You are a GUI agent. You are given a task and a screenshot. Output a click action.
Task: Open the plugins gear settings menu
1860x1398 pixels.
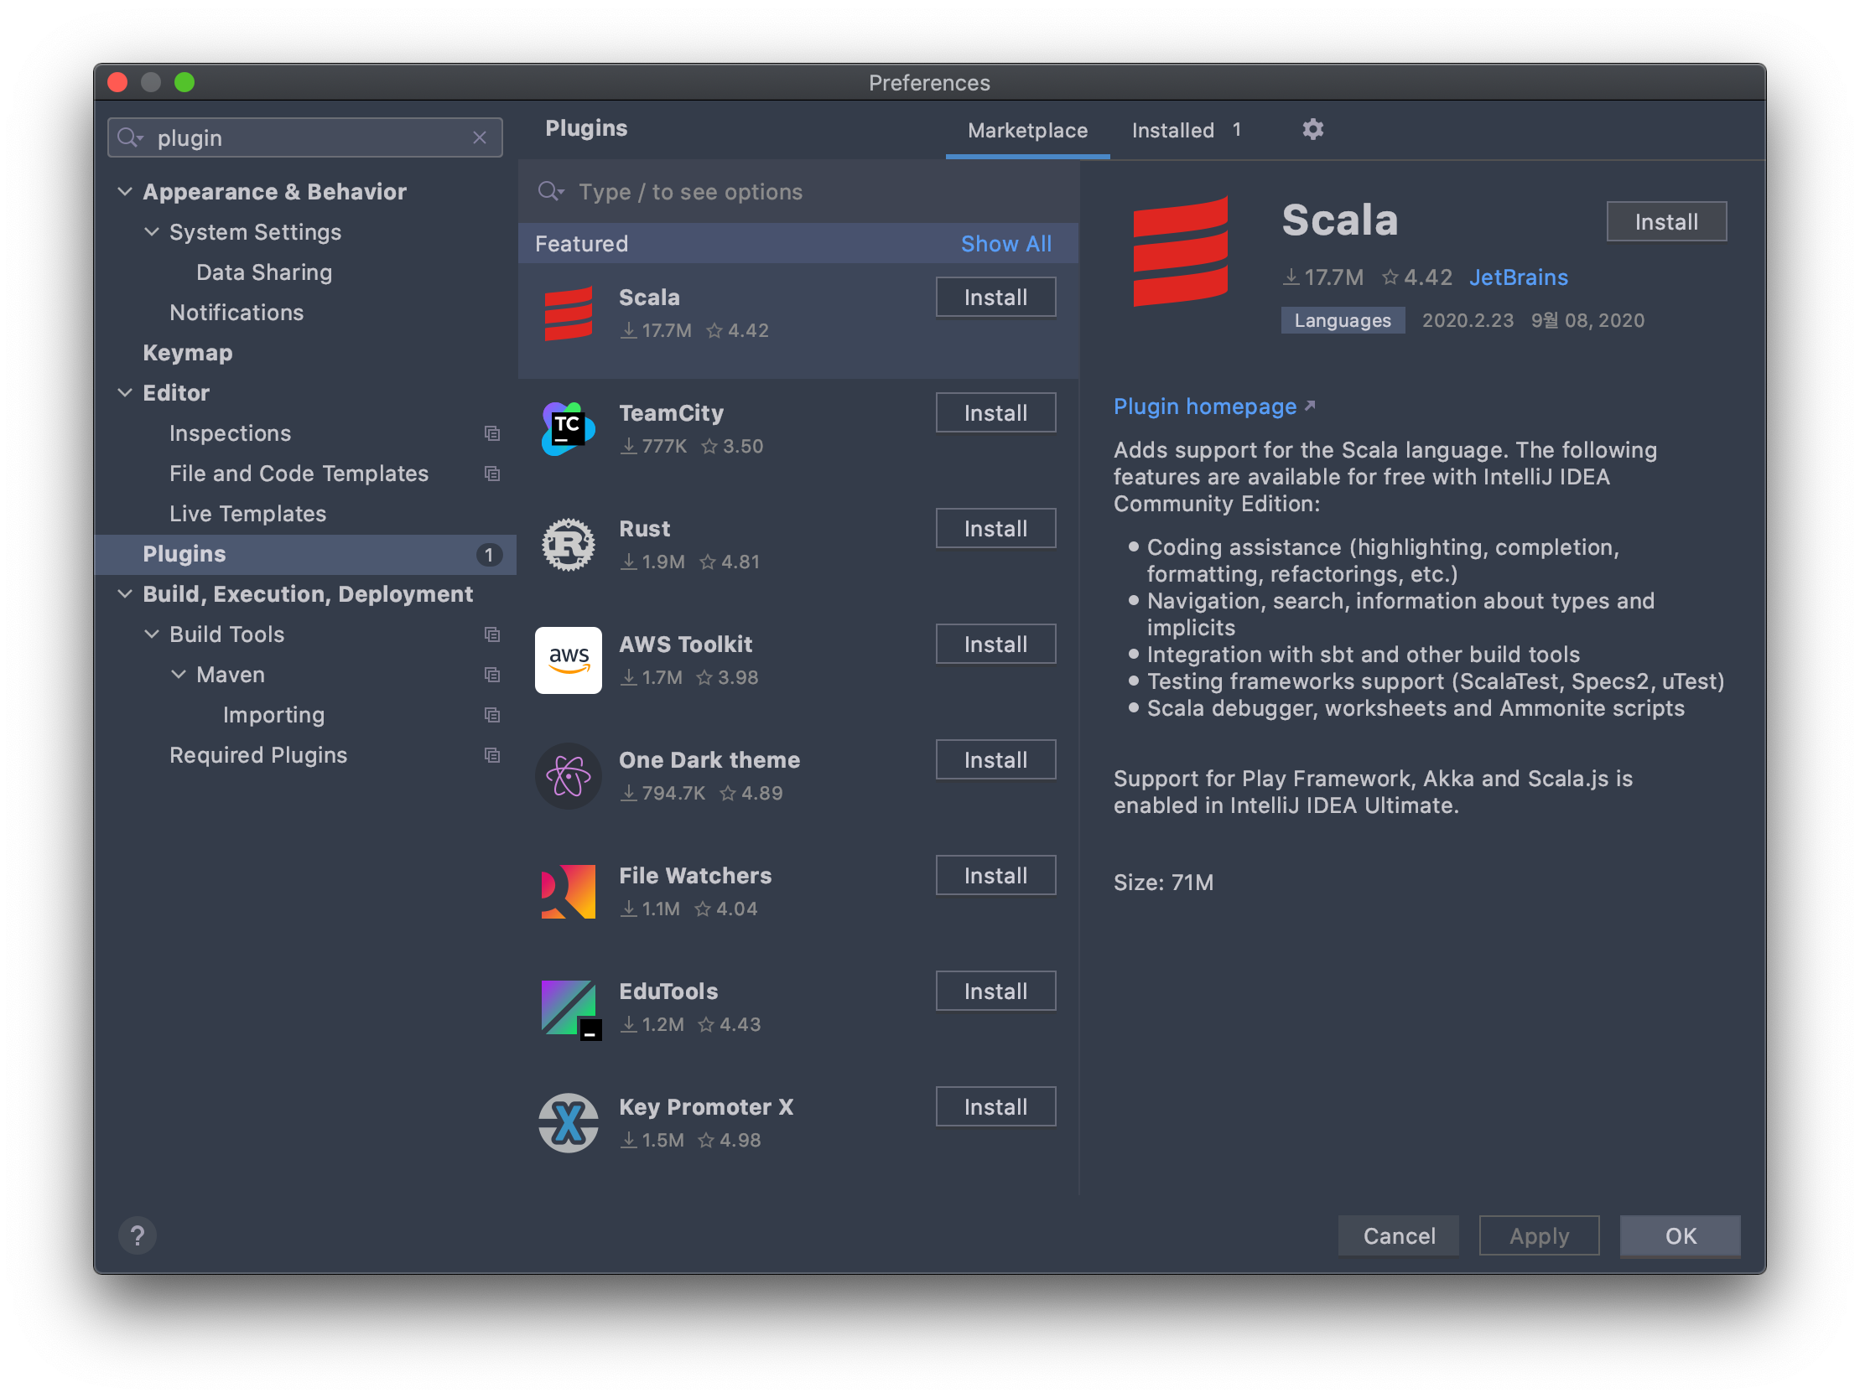click(1312, 129)
